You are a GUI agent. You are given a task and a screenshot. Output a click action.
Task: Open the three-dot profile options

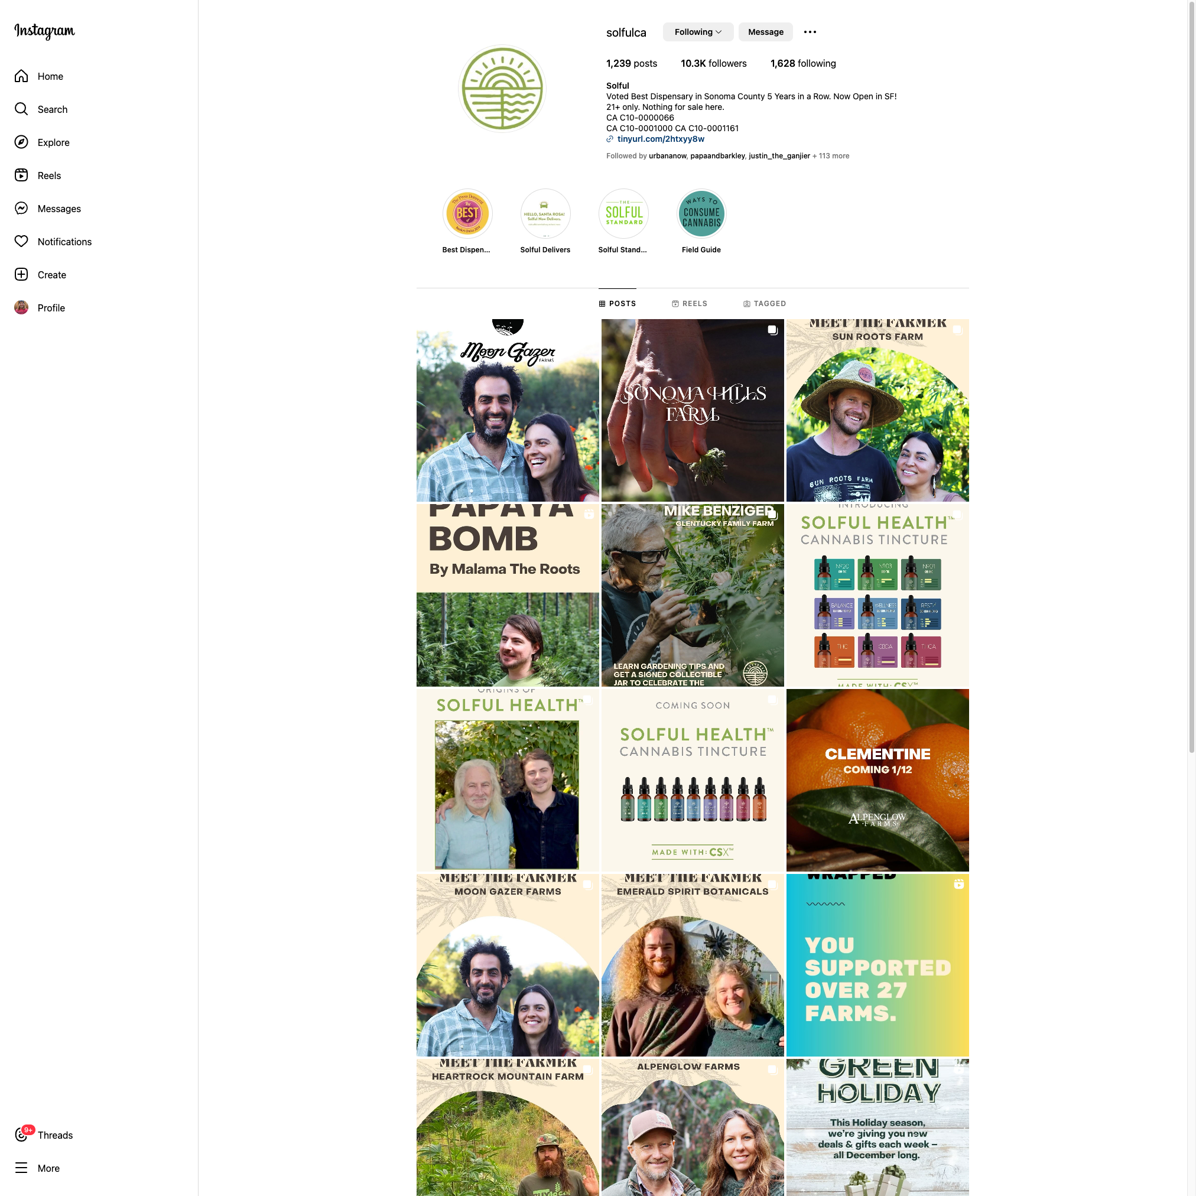(x=810, y=32)
